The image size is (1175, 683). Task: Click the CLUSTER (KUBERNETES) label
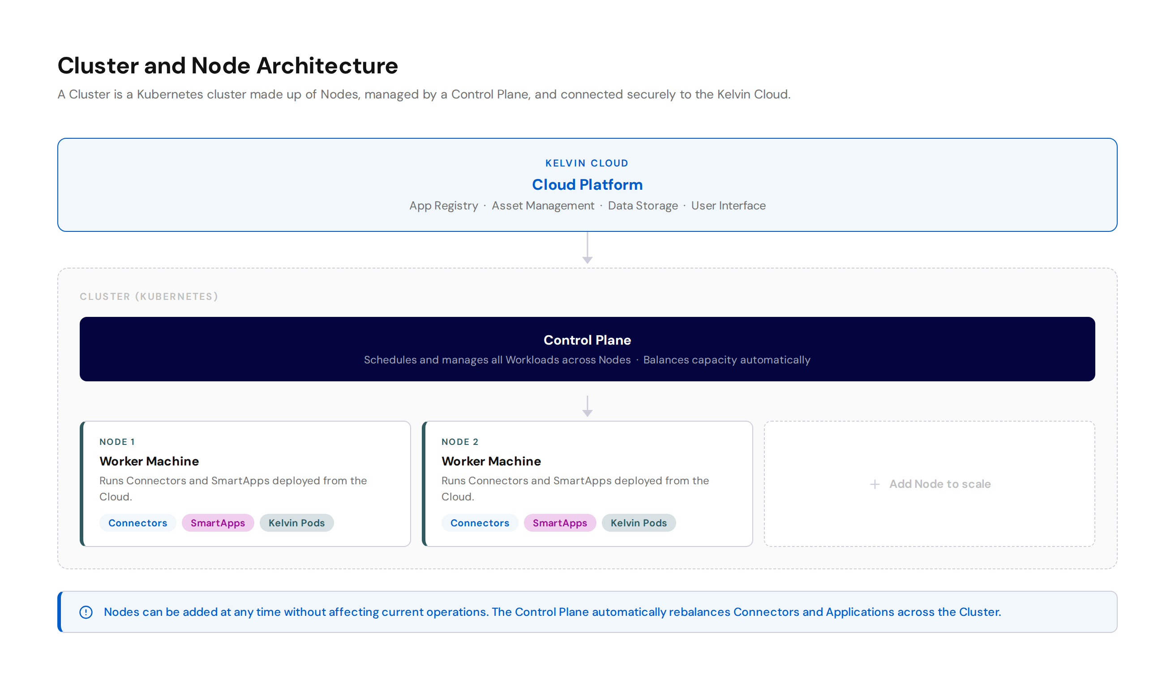149,297
